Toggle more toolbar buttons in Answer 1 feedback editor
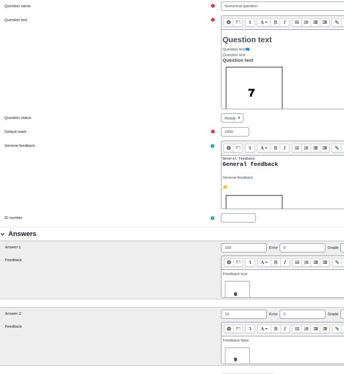The image size is (344, 374). tap(250, 262)
